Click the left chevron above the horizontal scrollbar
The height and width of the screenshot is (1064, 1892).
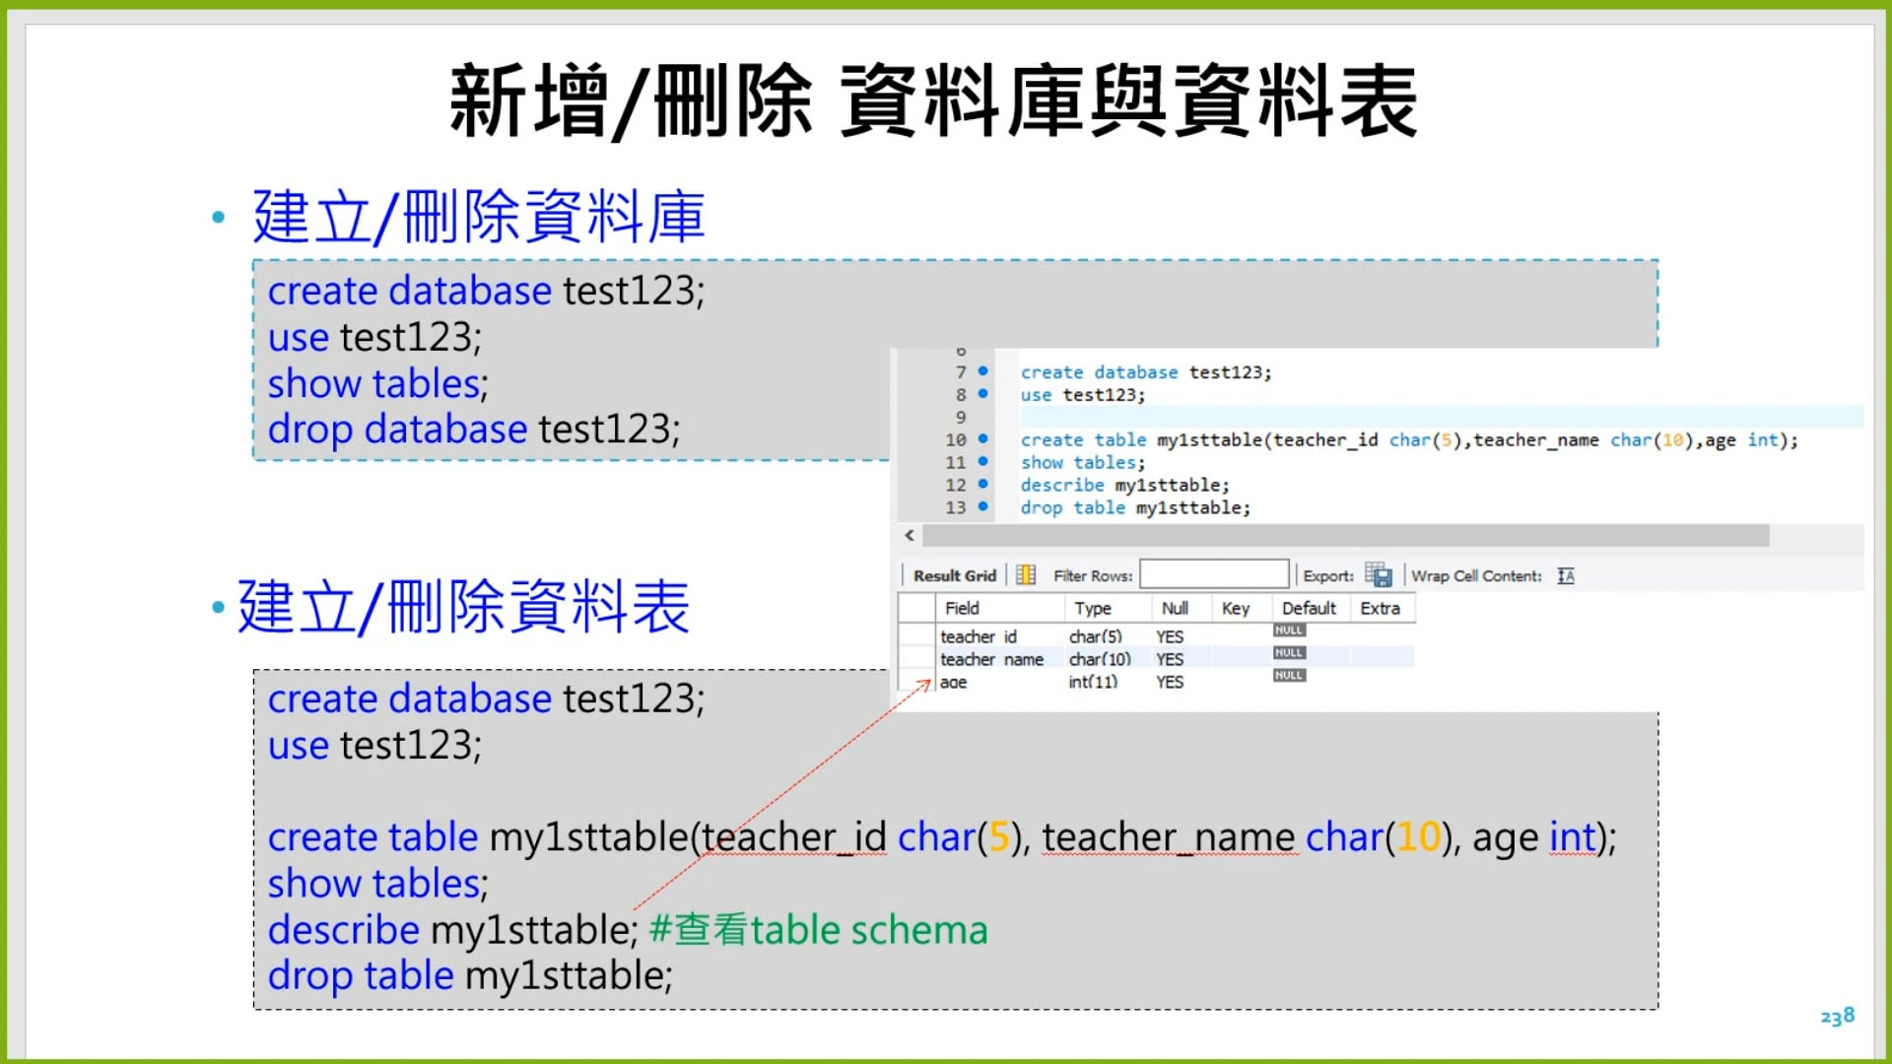pyautogui.click(x=907, y=536)
